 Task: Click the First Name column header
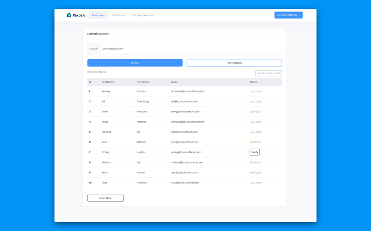[x=108, y=82]
